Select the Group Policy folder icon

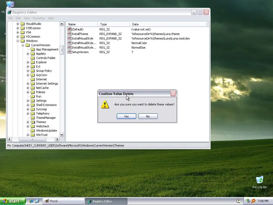(33, 71)
